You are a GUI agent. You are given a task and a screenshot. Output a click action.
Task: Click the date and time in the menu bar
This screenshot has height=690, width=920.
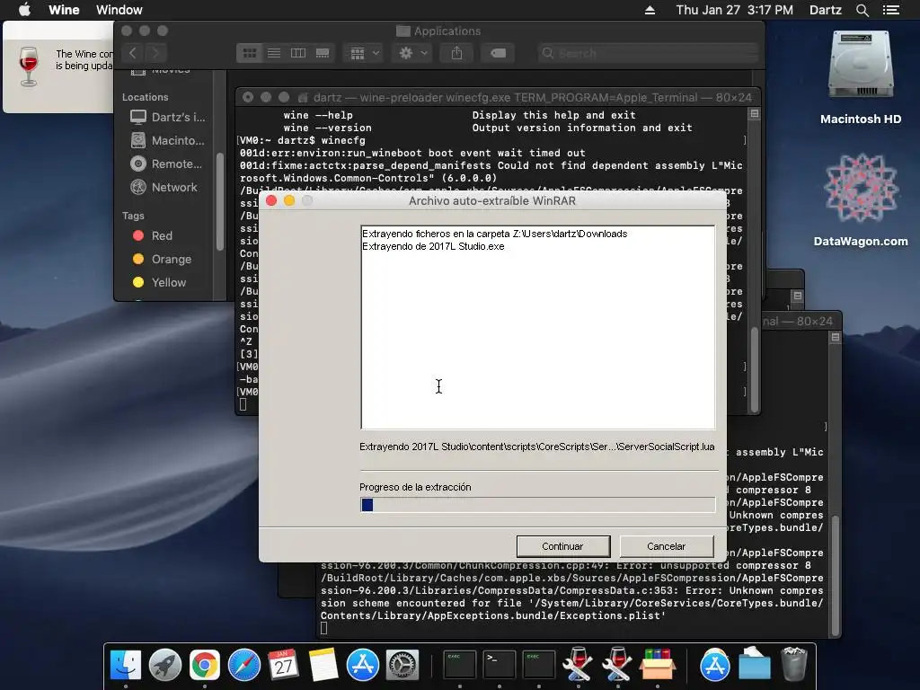(x=734, y=10)
